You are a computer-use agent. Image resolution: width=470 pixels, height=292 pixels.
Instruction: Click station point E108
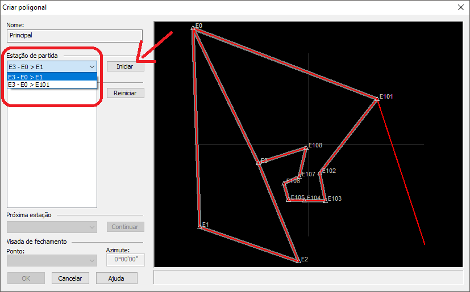306,147
